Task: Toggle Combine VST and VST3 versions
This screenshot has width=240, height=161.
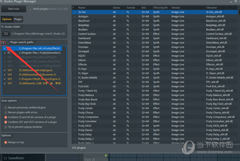Action: (x=6, y=122)
